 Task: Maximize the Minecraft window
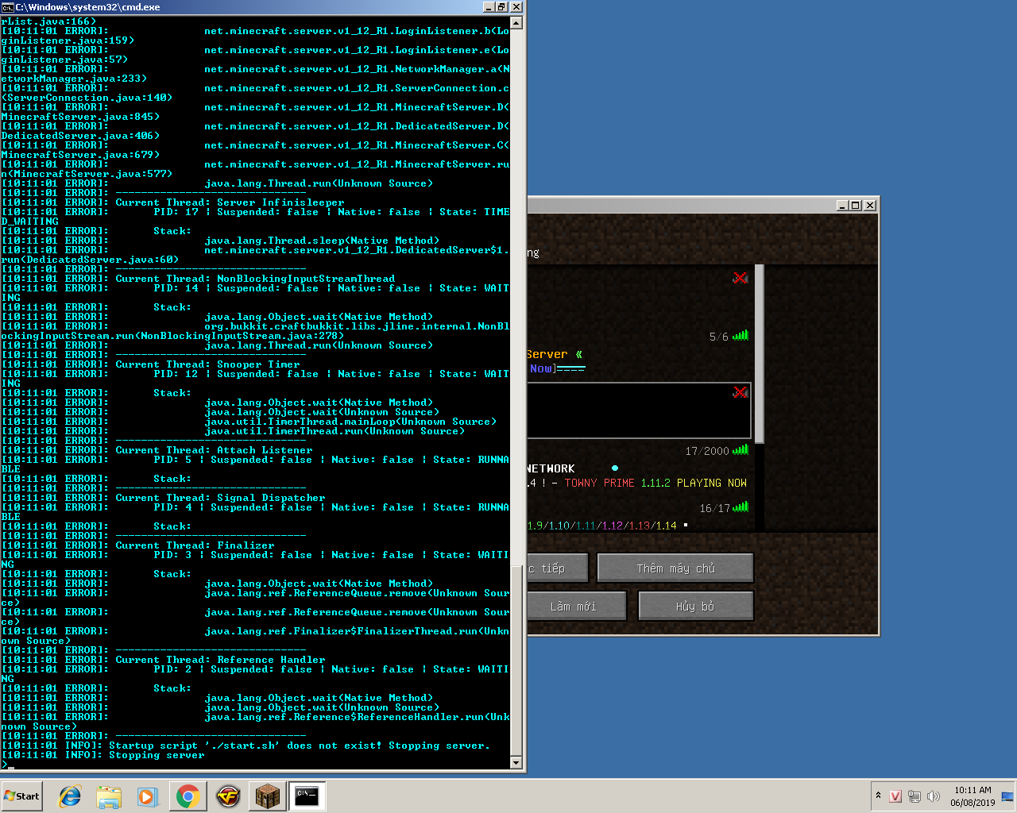856,205
